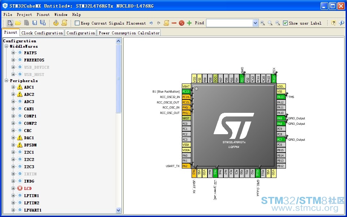The width and height of the screenshot is (347, 217).
Task: Click the Help question mark icon
Action: 334,23
